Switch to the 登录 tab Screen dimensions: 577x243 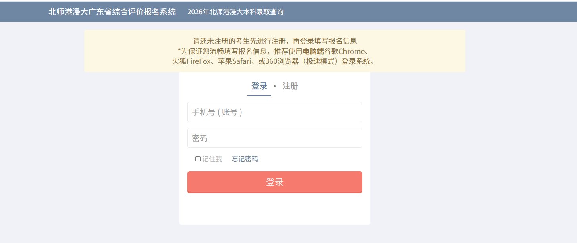click(x=259, y=86)
